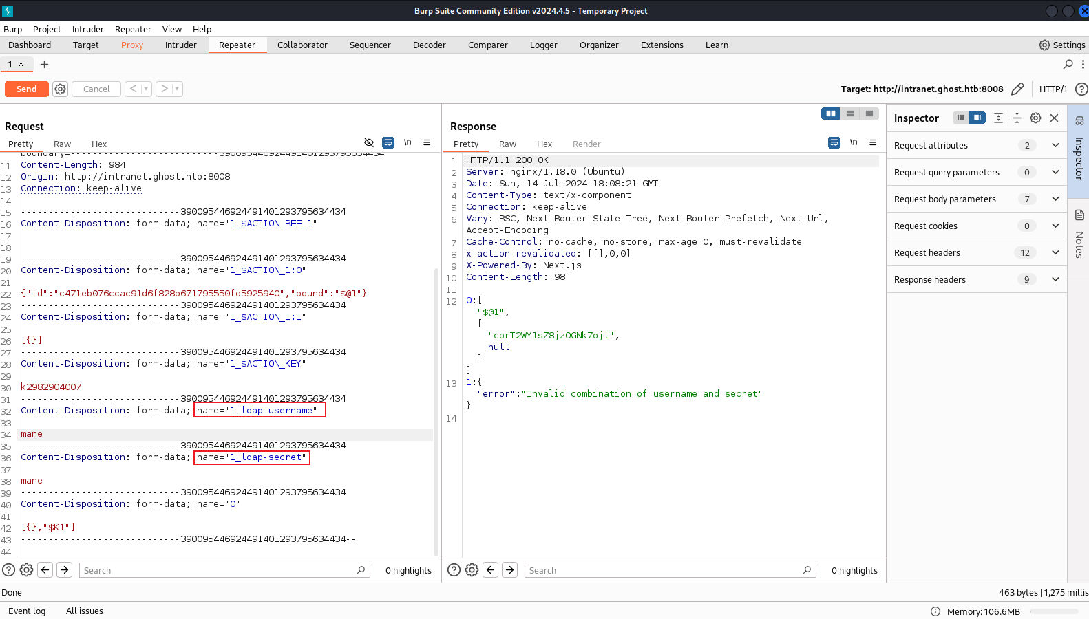The width and height of the screenshot is (1089, 619).
Task: Open history dropdown beside forward arrow
Action: click(x=177, y=89)
